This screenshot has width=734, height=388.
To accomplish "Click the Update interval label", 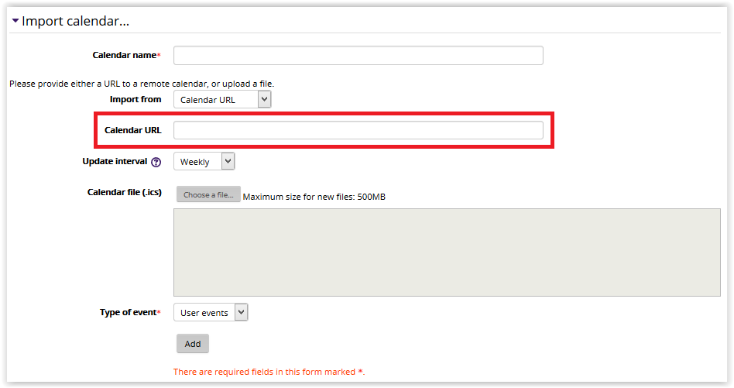I will click(115, 161).
